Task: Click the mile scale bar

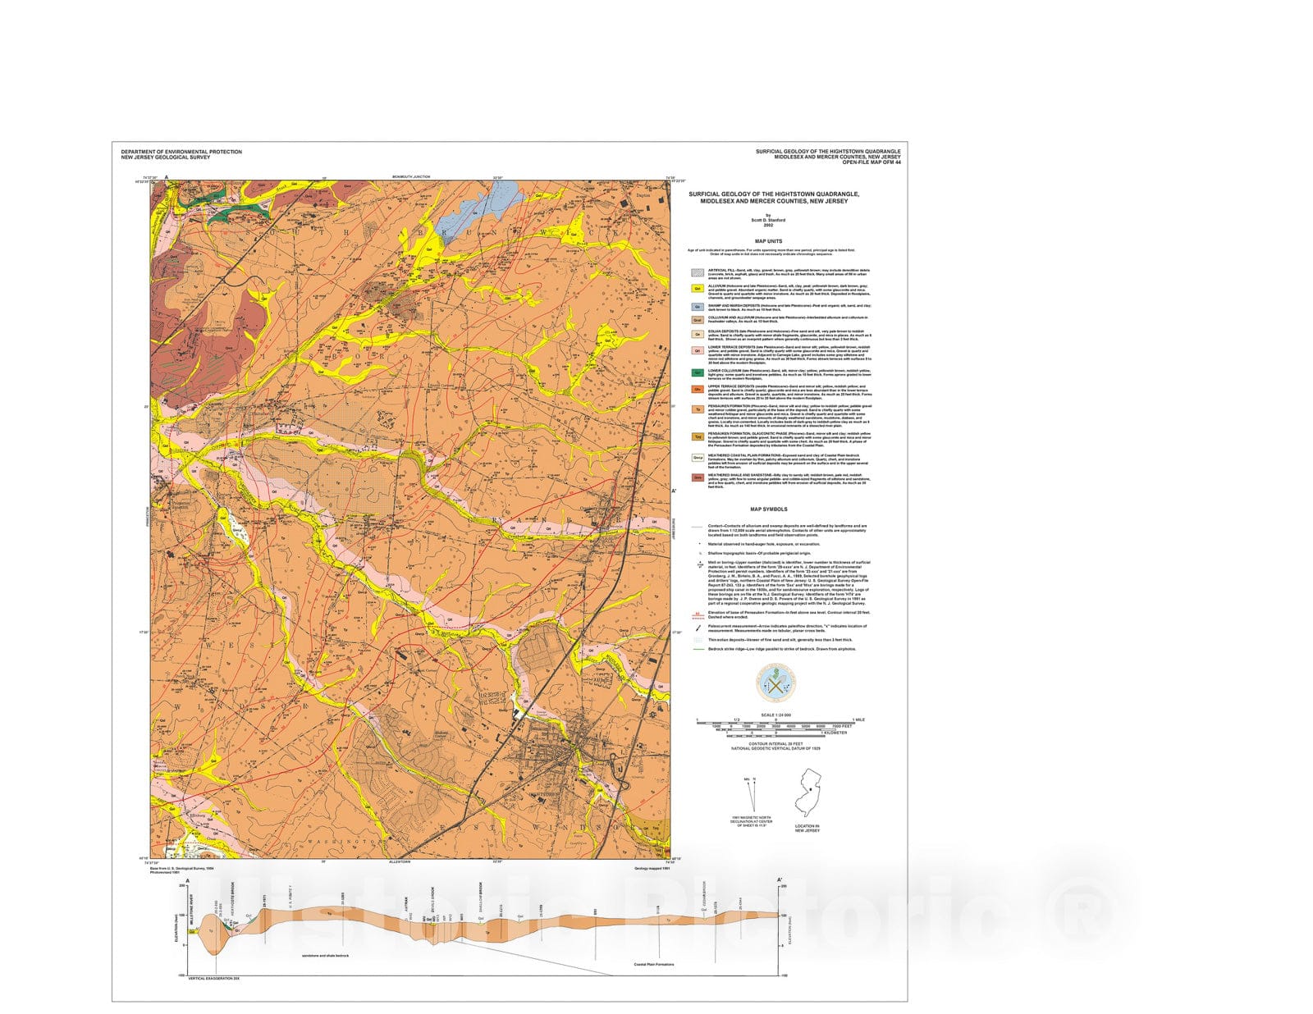Action: [x=776, y=721]
